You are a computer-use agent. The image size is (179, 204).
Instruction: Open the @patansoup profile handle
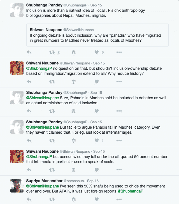click(x=74, y=181)
